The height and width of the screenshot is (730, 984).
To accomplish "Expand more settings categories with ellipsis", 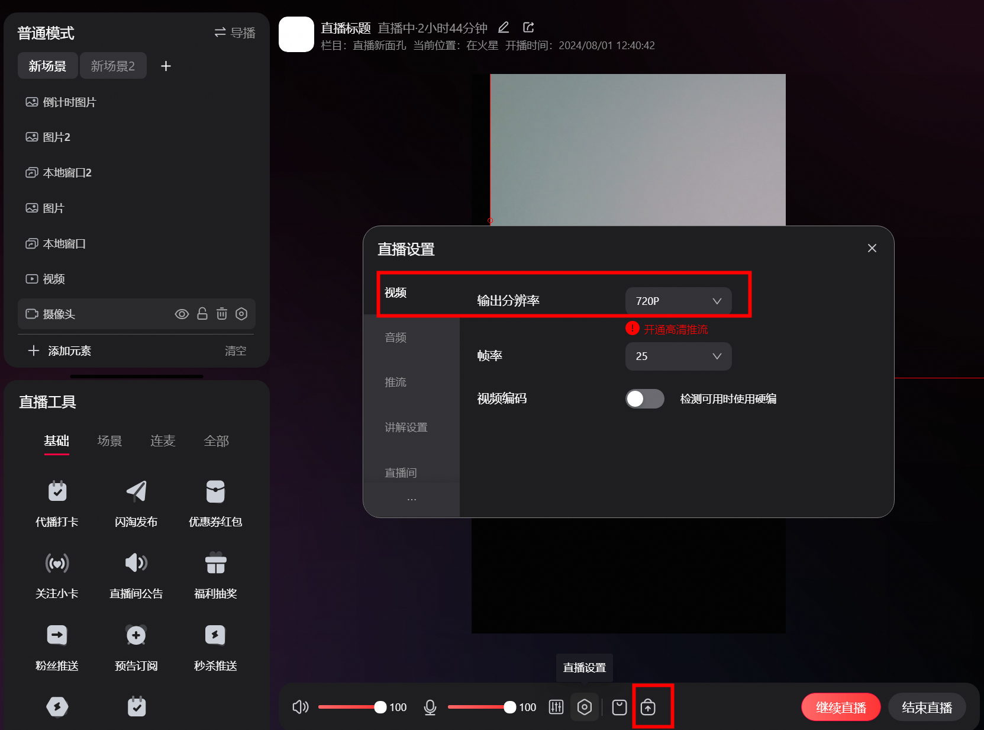I will 412,499.
